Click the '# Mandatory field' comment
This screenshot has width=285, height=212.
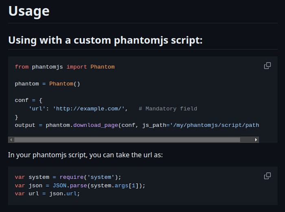pyautogui.click(x=168, y=108)
